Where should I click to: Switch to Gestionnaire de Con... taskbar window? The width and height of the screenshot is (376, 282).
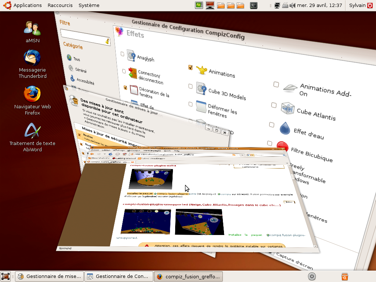(119, 276)
